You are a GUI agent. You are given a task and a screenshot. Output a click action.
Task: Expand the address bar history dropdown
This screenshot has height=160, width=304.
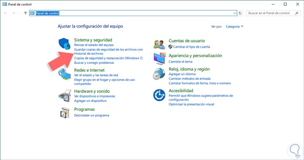234,13
